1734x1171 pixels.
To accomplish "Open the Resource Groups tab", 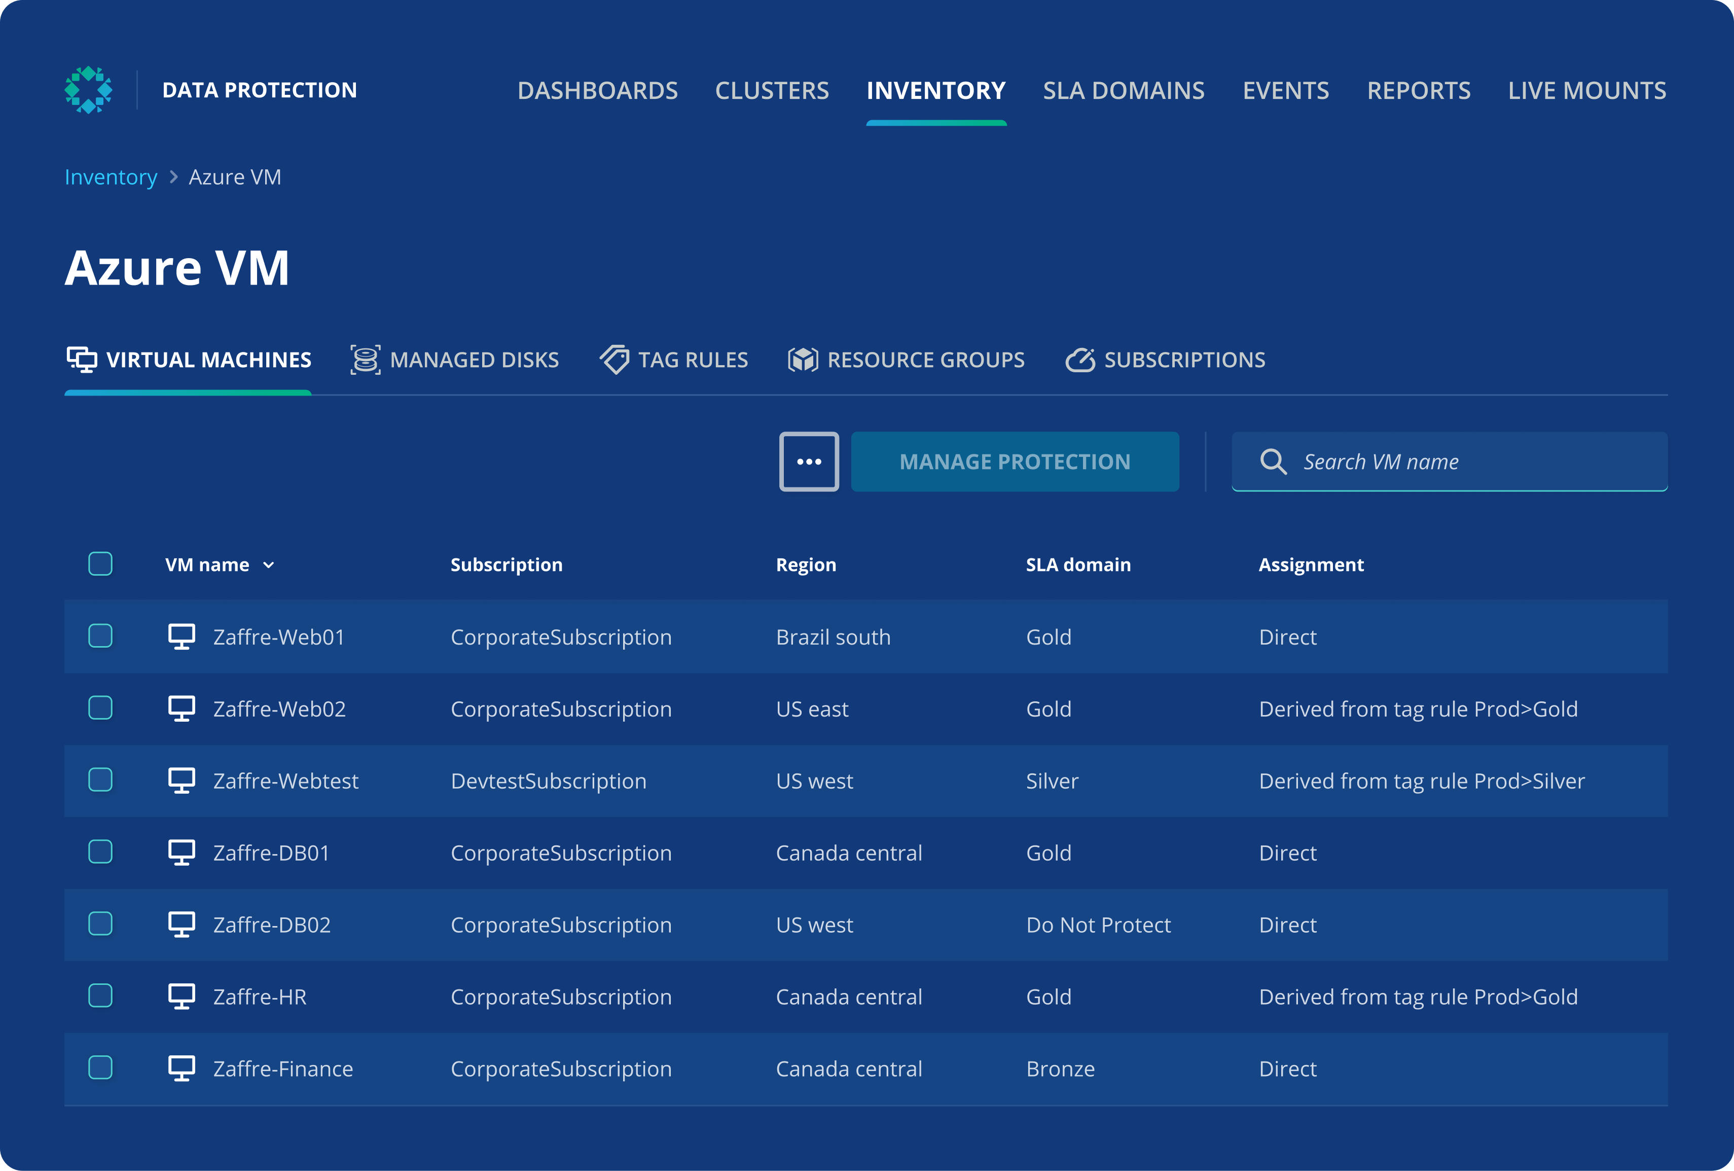I will click(x=907, y=360).
